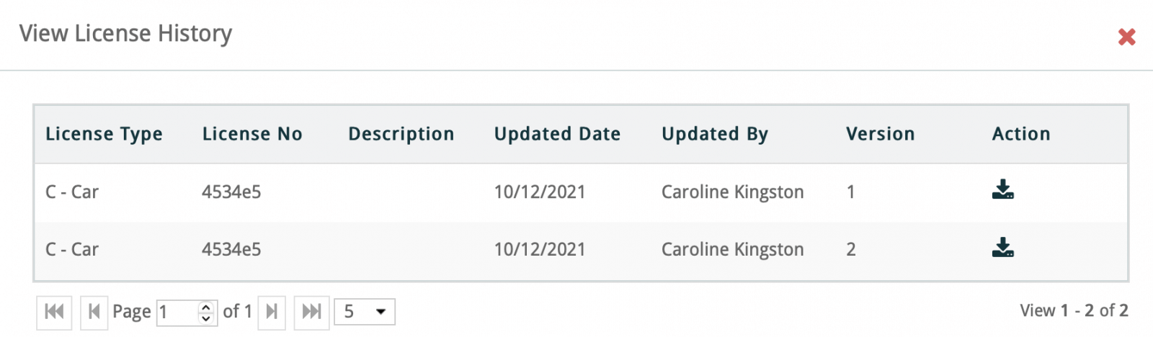Image resolution: width=1153 pixels, height=337 pixels.
Task: Download version 1 license file
Action: pos(1002,190)
